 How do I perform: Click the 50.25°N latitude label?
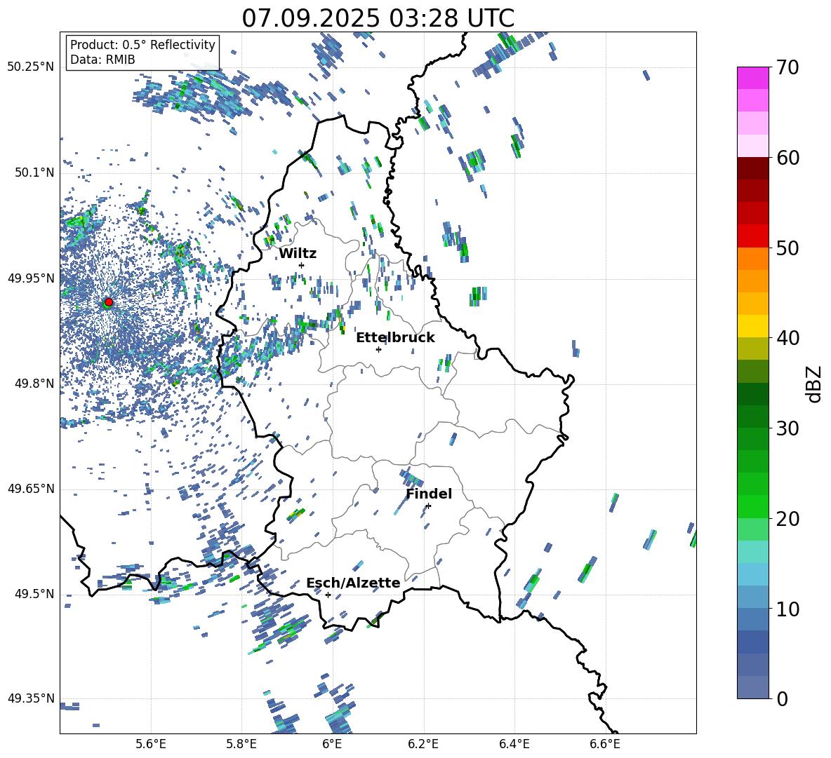coord(31,67)
